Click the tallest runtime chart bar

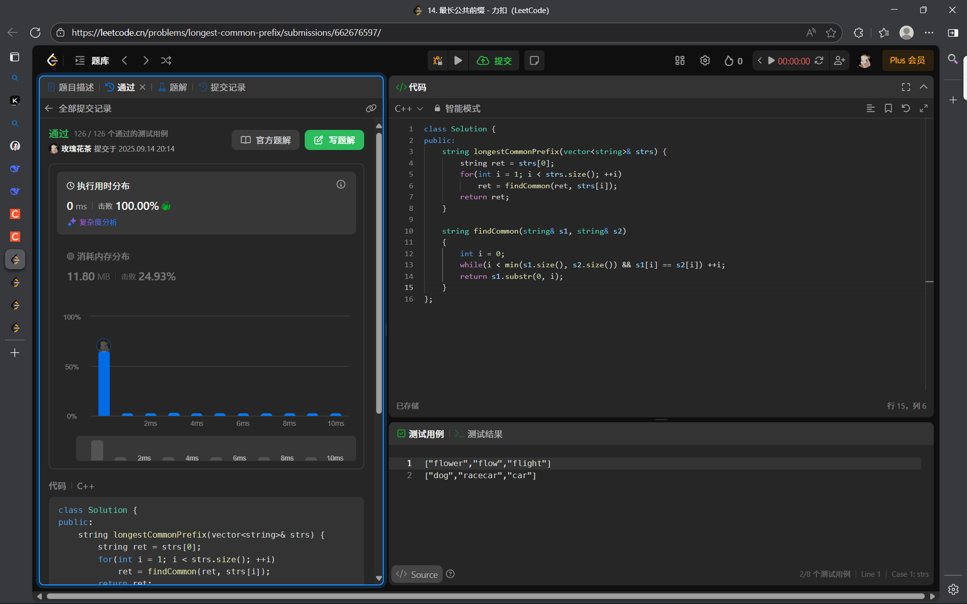[104, 383]
